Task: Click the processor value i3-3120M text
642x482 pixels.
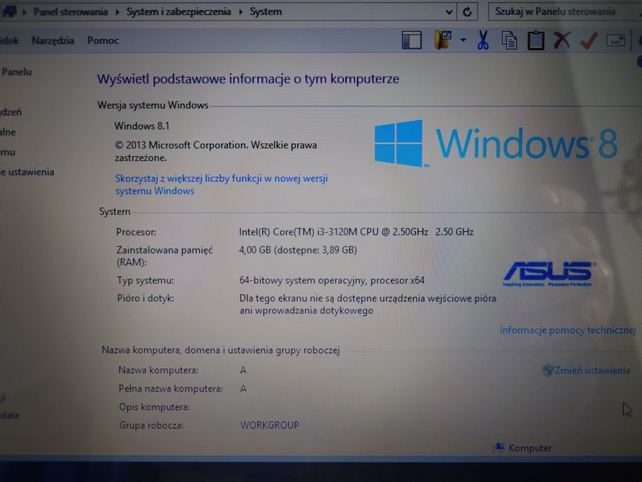Action: coord(356,232)
